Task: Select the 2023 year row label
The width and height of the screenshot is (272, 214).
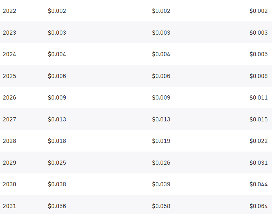Action: pyautogui.click(x=9, y=33)
